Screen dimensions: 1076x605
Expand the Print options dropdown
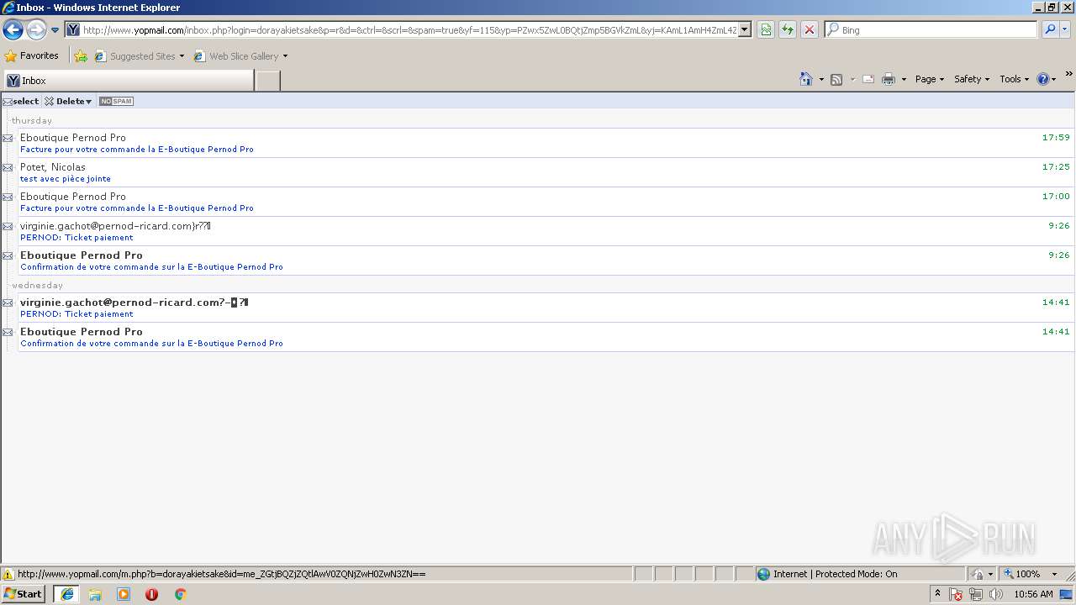click(x=904, y=79)
